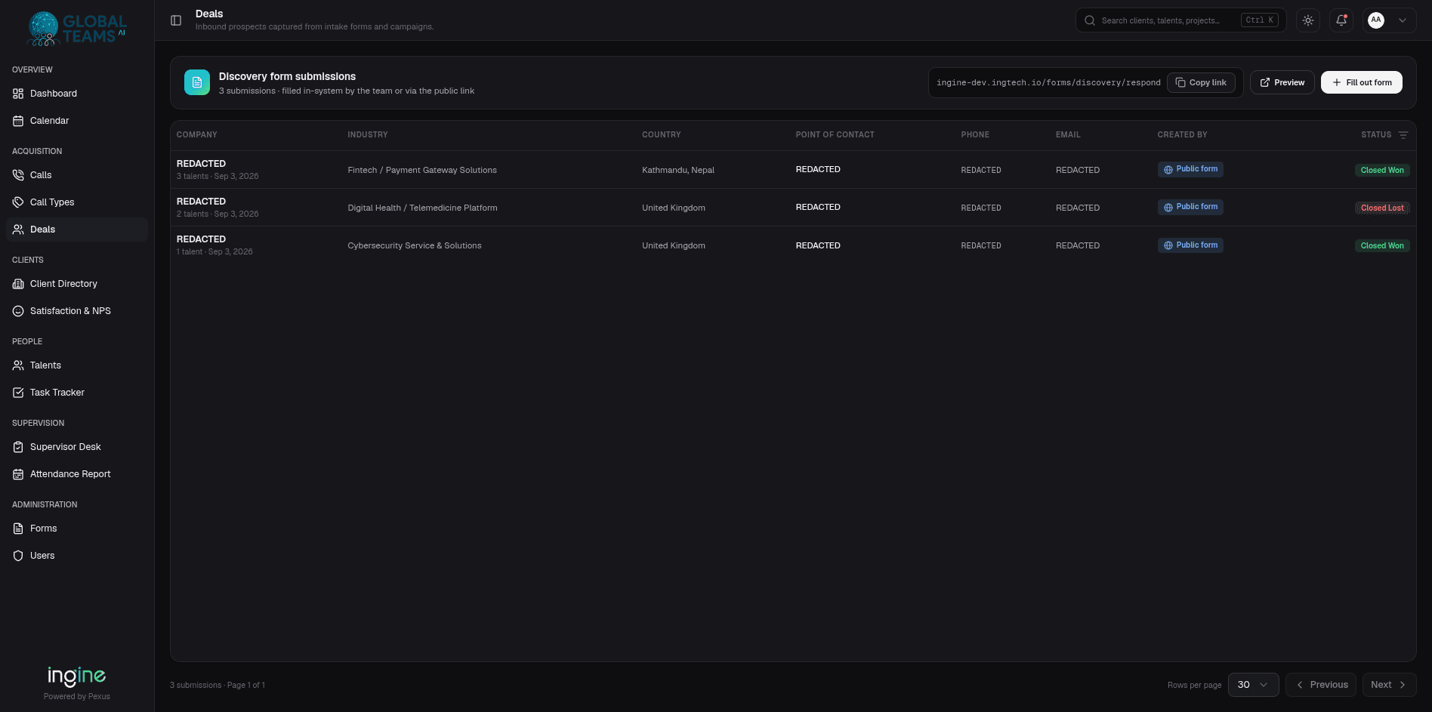Click Kathmandu, Nepal country cell
Viewport: 1432px width, 712px height.
678,170
